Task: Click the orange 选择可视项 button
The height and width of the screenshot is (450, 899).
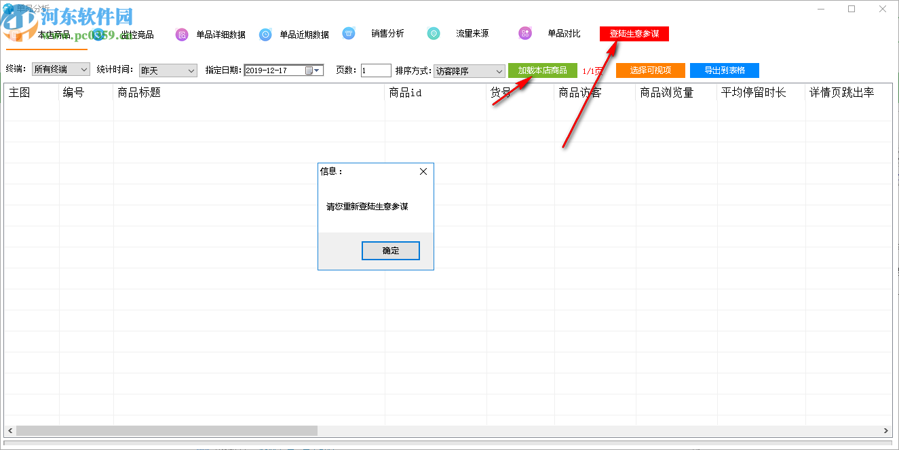Action: (649, 70)
